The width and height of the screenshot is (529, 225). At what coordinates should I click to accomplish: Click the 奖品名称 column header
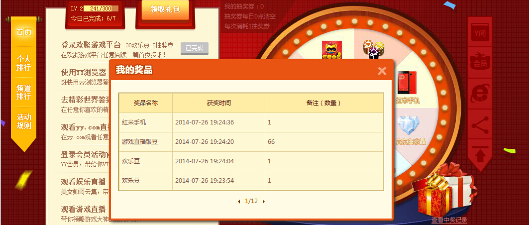pyautogui.click(x=146, y=103)
